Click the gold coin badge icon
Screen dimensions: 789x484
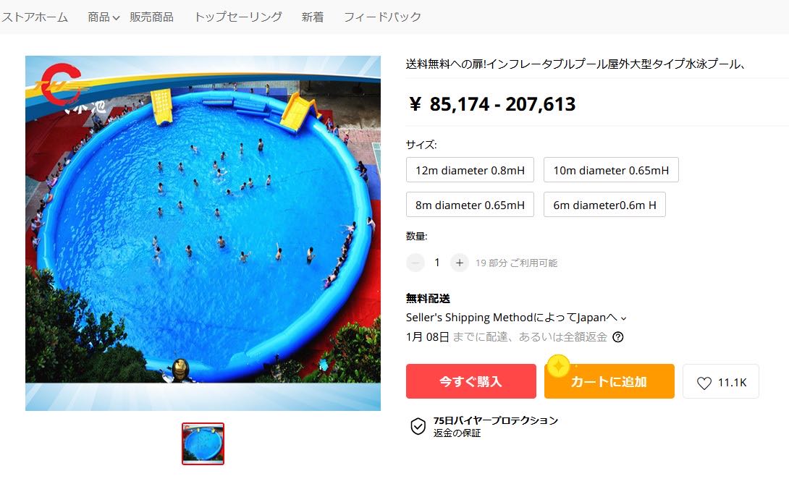coord(558,366)
